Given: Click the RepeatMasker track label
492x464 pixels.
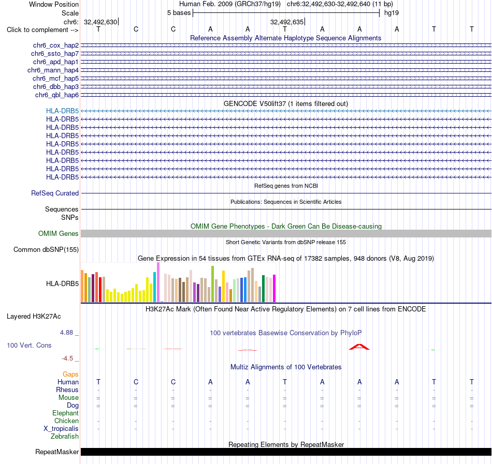Looking at the screenshot, I should click(57, 452).
